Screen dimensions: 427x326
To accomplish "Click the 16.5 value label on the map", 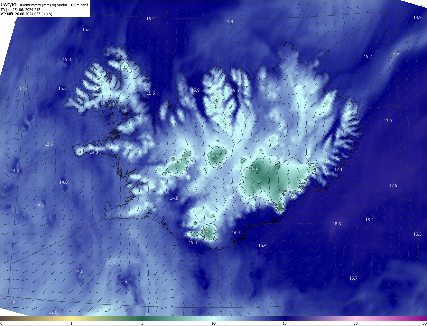I will point(417,234).
